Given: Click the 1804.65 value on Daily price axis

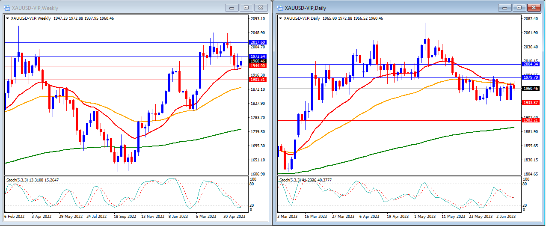Looking at the screenshot, I should [x=531, y=174].
